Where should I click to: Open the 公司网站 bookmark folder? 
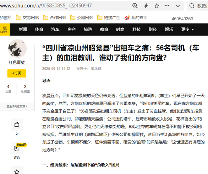click(82, 17)
